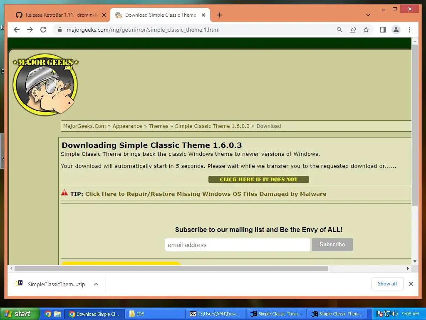Share this page via share icon
Viewport: 426px width, 320px height.
(353, 30)
